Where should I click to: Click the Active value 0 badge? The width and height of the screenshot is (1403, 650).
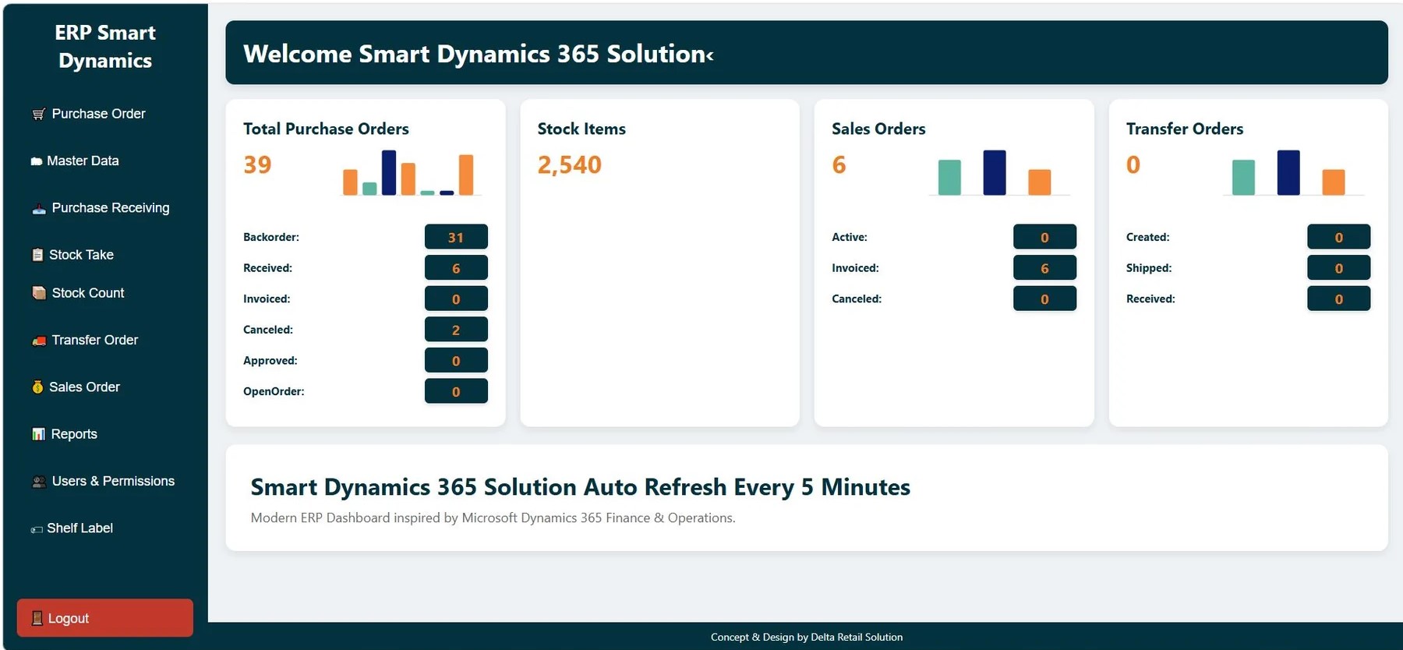(x=1044, y=237)
